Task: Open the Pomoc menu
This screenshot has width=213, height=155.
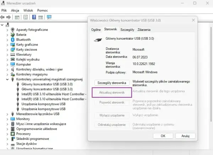Action: (43, 10)
